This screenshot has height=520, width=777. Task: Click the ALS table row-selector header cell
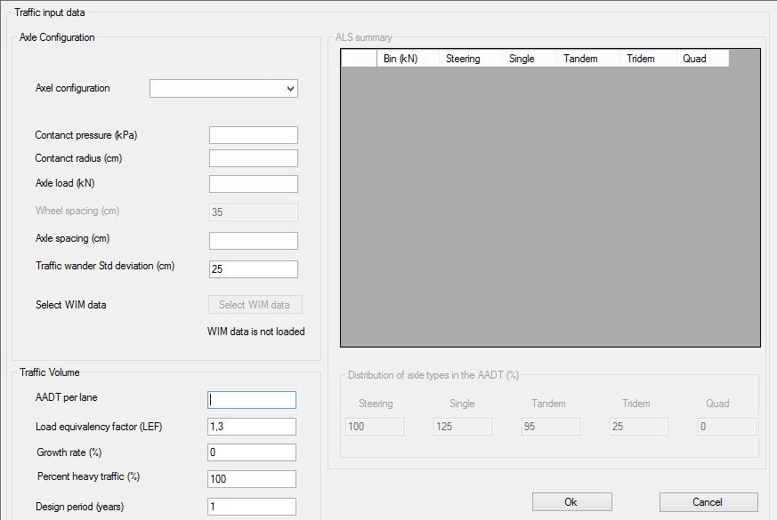point(359,59)
